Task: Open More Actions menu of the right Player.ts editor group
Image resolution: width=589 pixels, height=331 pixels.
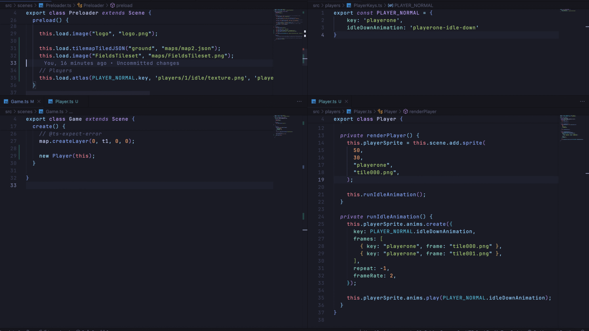Action: click(x=582, y=101)
